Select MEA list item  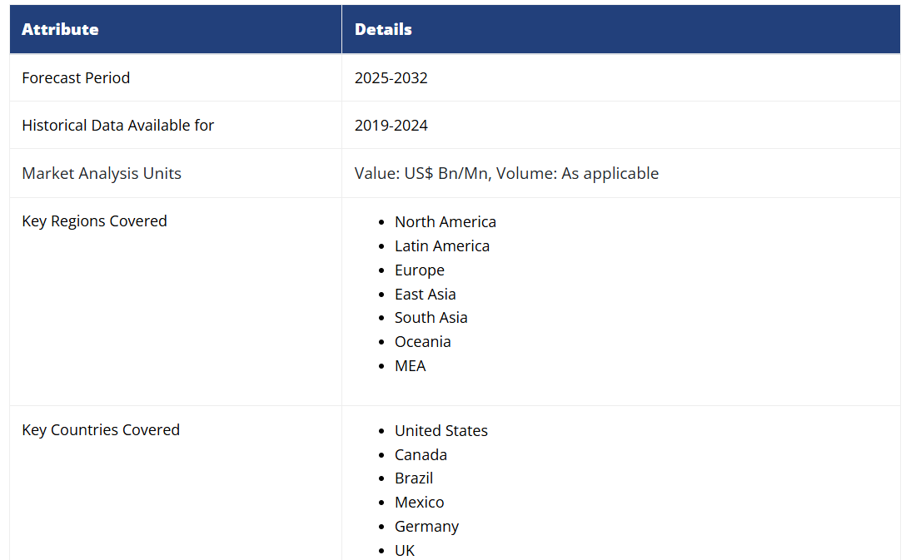[x=410, y=365]
